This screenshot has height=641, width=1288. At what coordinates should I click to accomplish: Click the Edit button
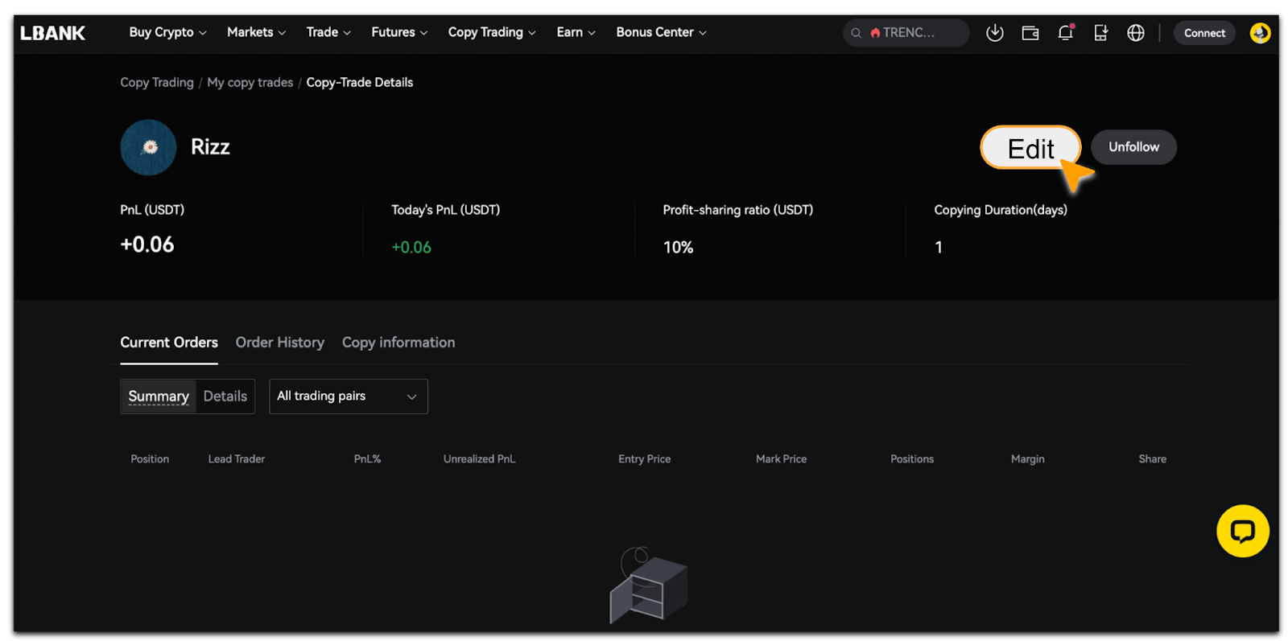1030,148
